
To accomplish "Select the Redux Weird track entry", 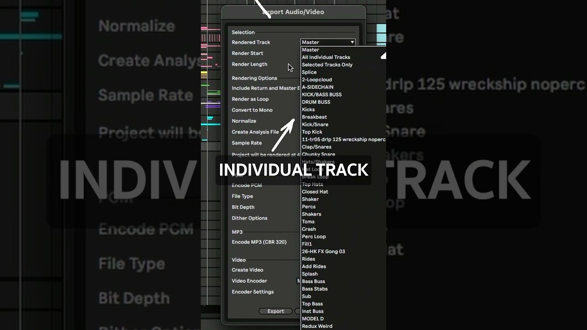I will coord(317,326).
